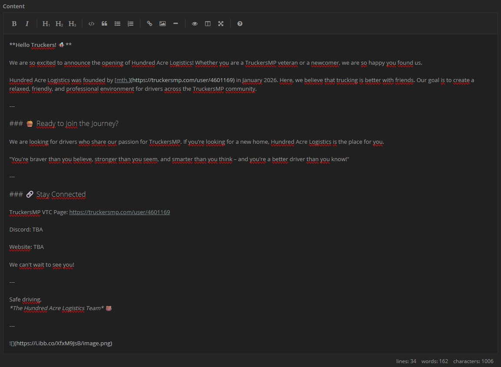
Task: Click the '**Hello Truckers!' line
Action: (x=40, y=45)
